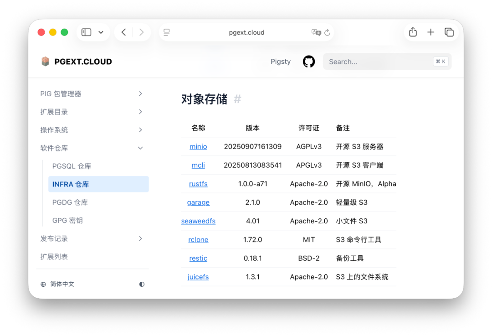Click the 备注 column header
Screen dimensions: 492x336
pyautogui.click(x=343, y=128)
